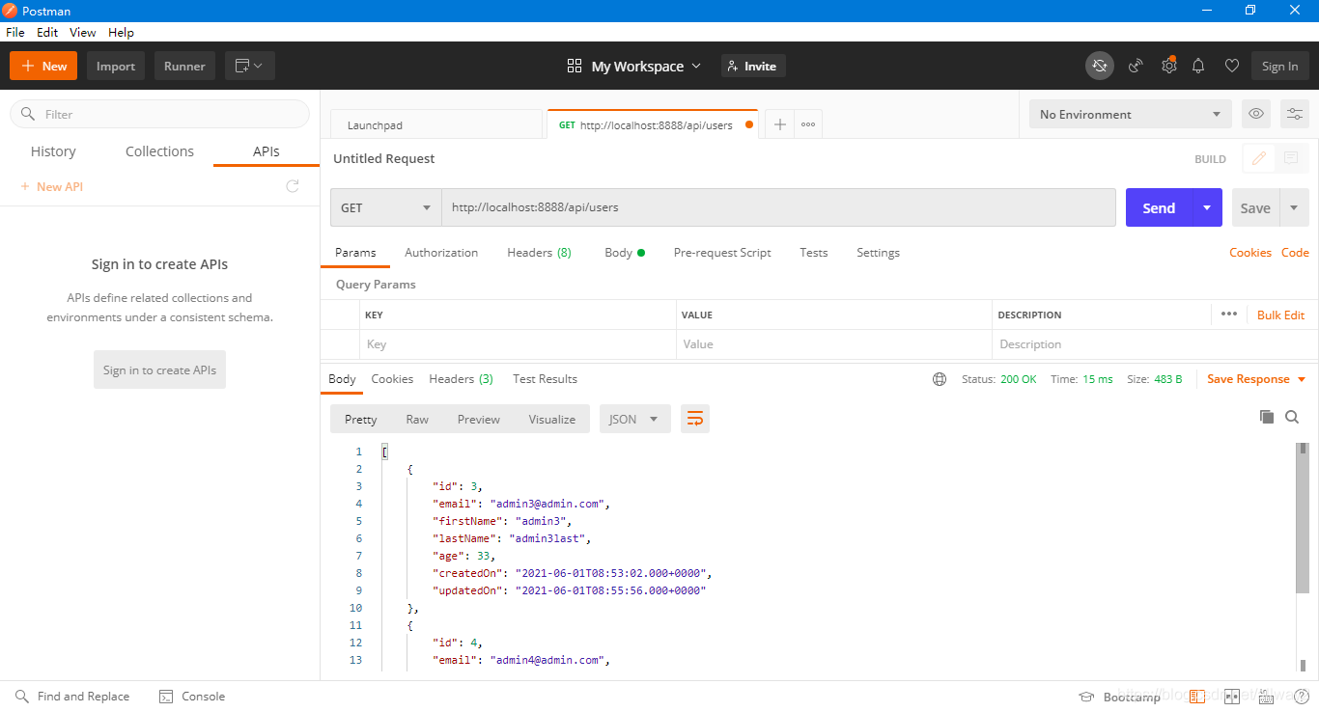Click the Cookies link
The width and height of the screenshot is (1319, 712).
click(1250, 253)
